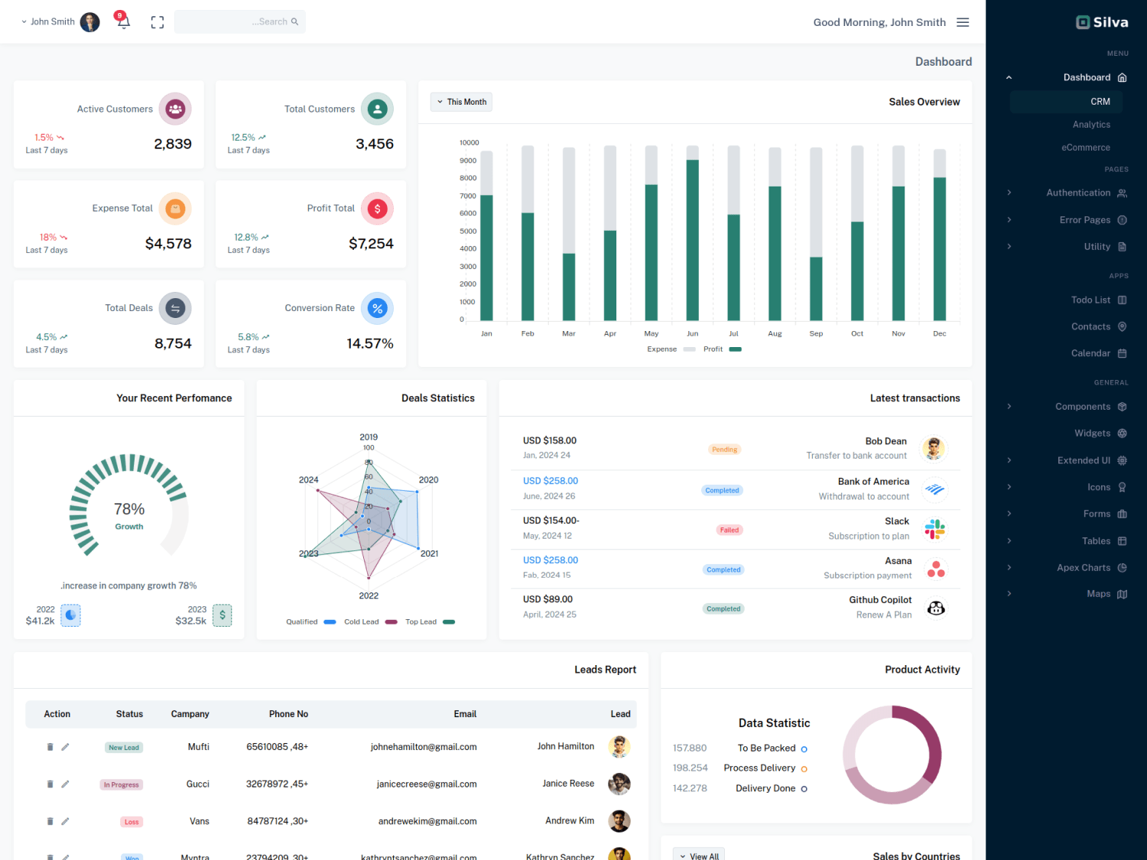The image size is (1147, 860).
Task: Expand the Apex Charts submenu chevron
Action: click(1009, 567)
